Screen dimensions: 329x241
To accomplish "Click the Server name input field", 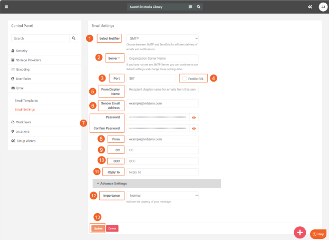I will point(162,58).
